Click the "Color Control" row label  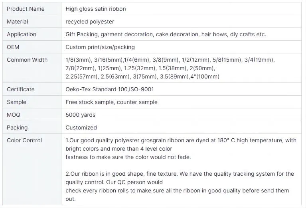tap(24, 140)
